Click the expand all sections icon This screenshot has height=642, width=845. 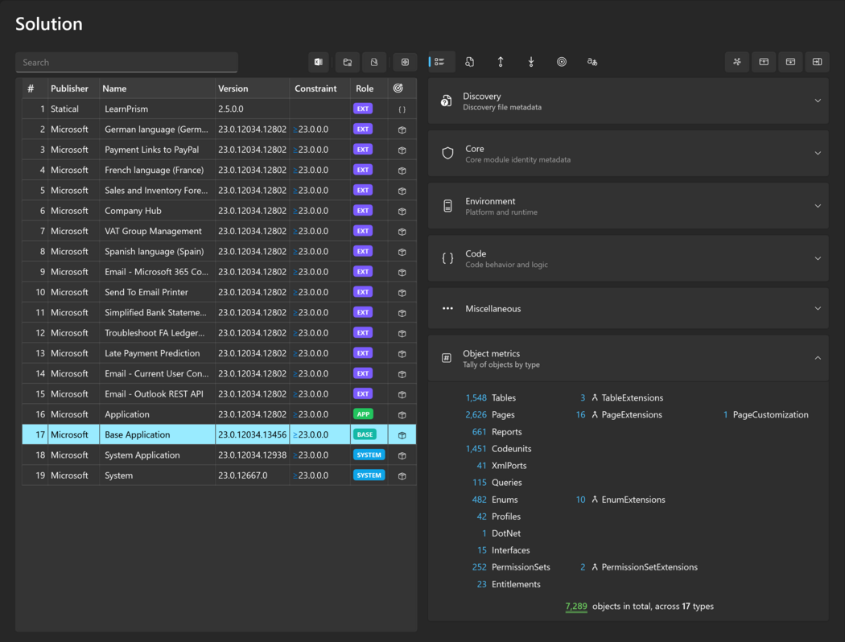pyautogui.click(x=764, y=62)
